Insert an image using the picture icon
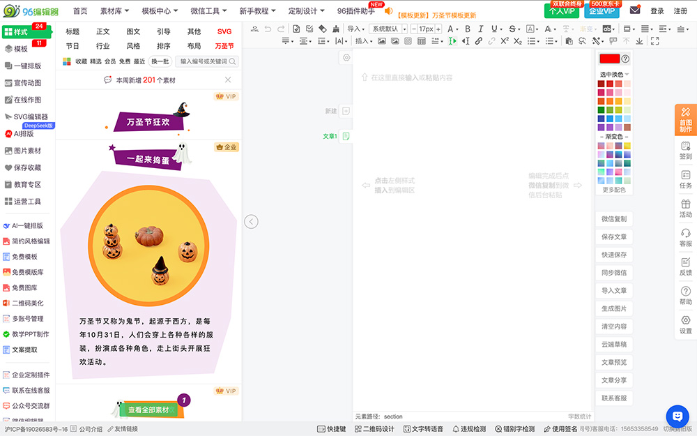This screenshot has height=436, width=697. point(382,42)
